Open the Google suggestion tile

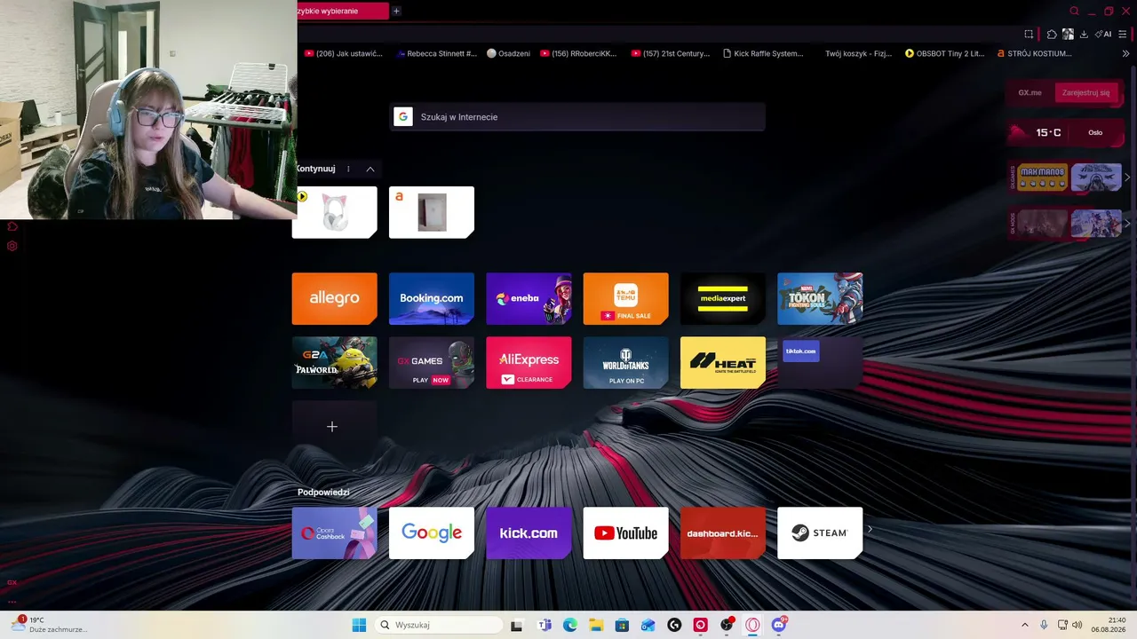click(x=432, y=532)
